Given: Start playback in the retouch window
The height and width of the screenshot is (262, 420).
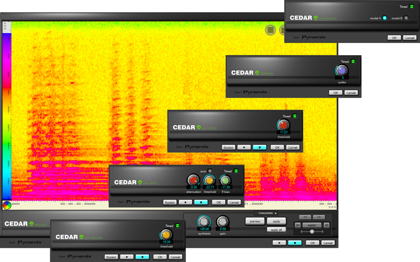Looking at the screenshot, I should (x=279, y=243).
